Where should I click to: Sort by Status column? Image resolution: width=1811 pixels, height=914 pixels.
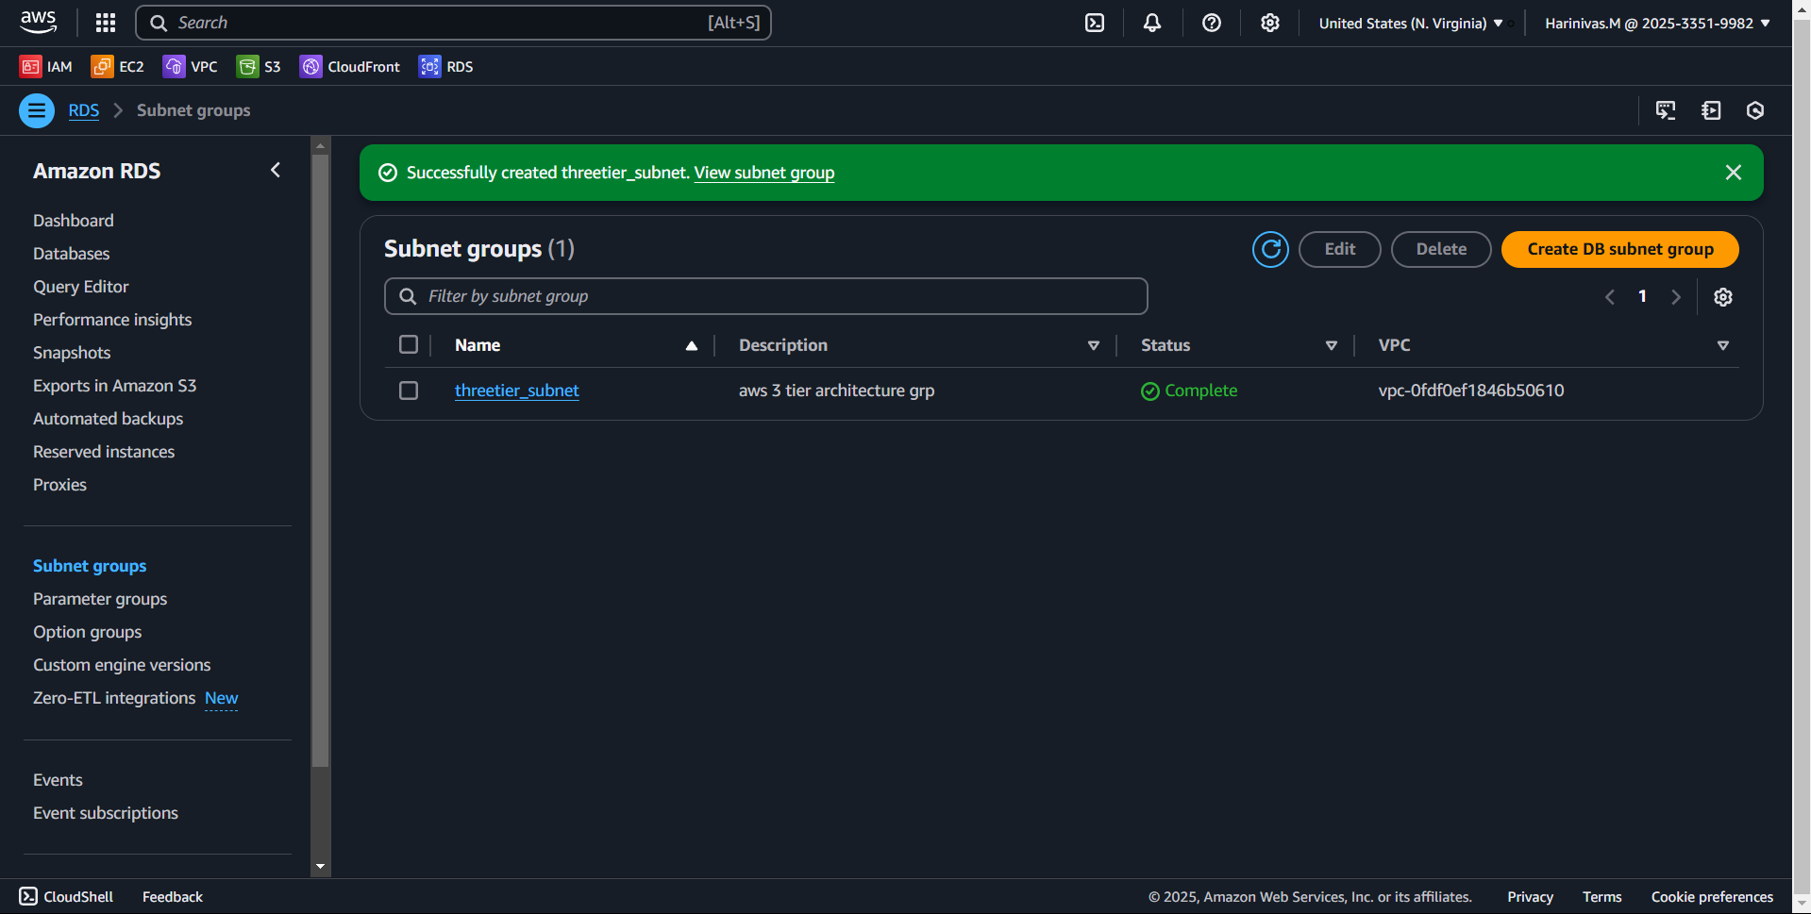(x=1332, y=345)
